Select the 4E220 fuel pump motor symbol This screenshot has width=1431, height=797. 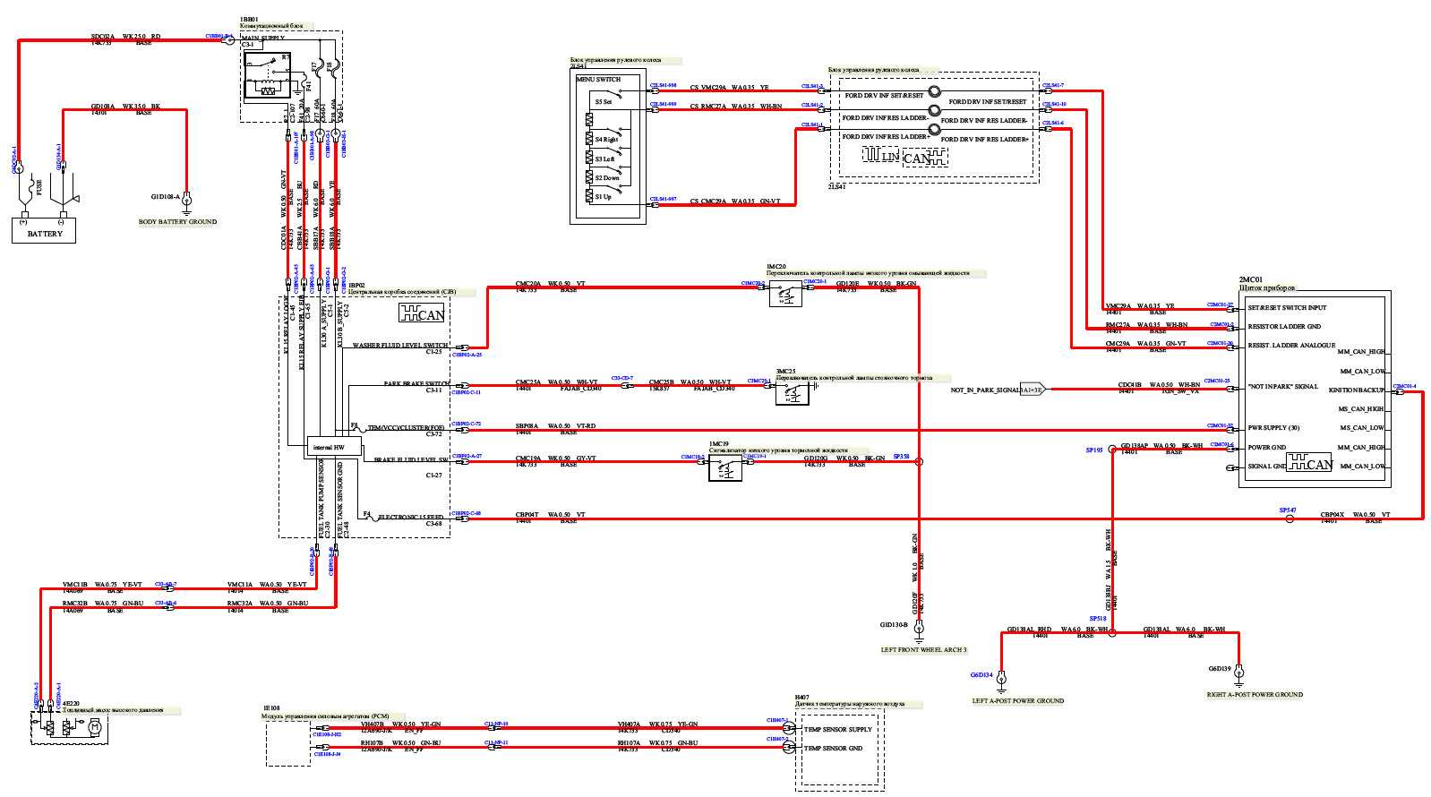pos(94,729)
